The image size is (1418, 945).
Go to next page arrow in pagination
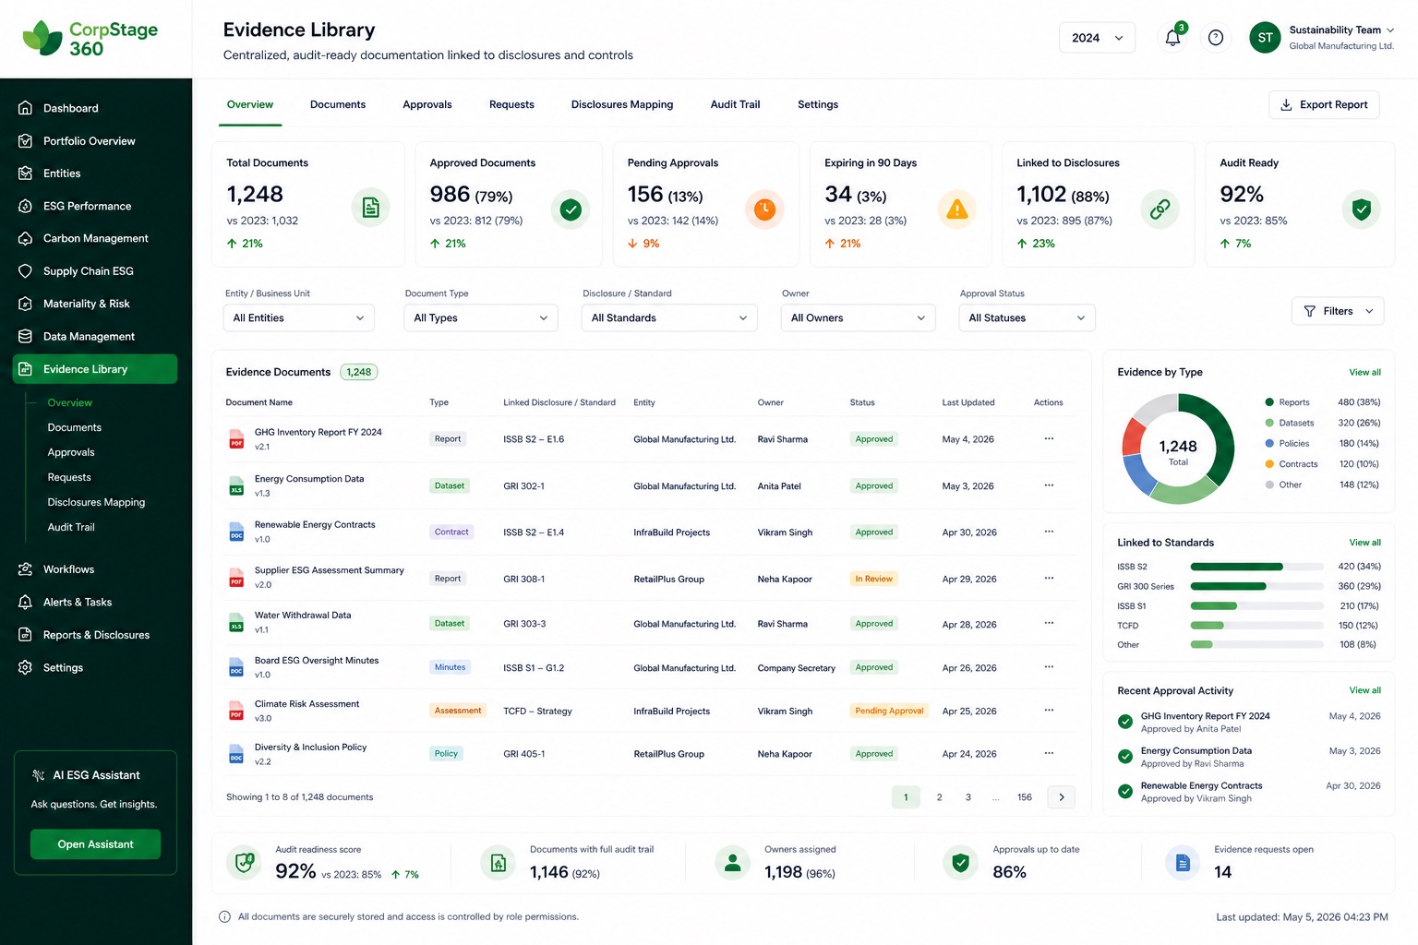click(x=1062, y=797)
